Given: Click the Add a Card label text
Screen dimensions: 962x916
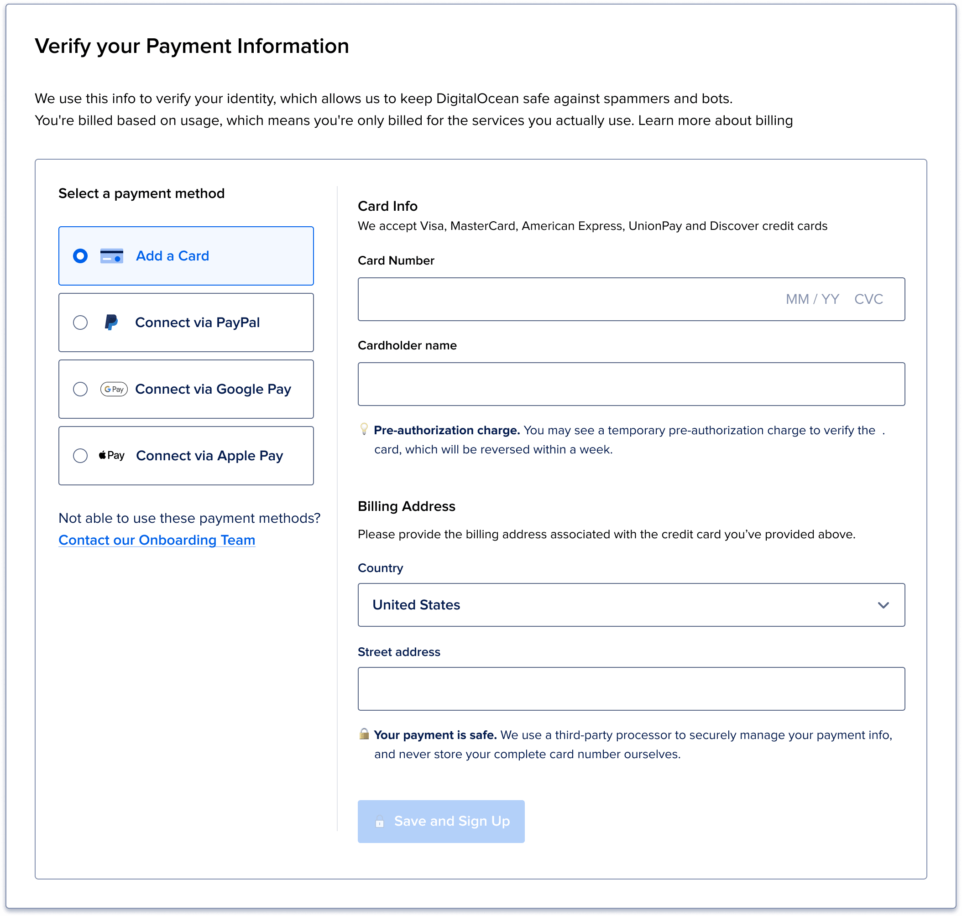Looking at the screenshot, I should [173, 256].
